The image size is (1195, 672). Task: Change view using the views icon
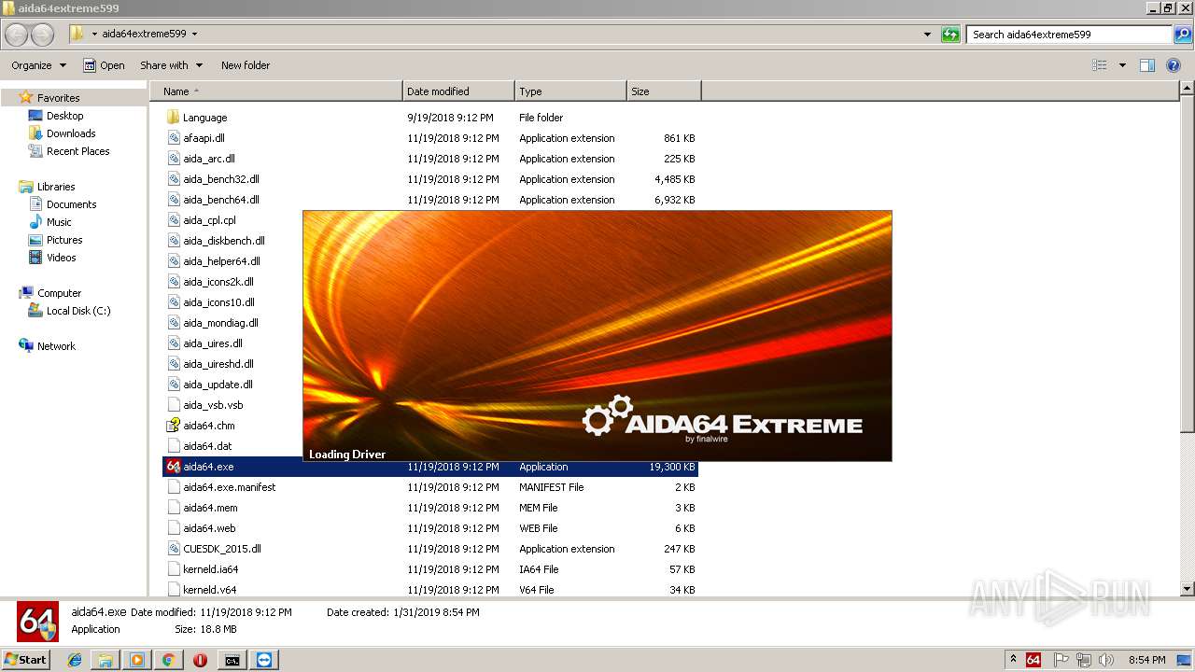coord(1100,65)
